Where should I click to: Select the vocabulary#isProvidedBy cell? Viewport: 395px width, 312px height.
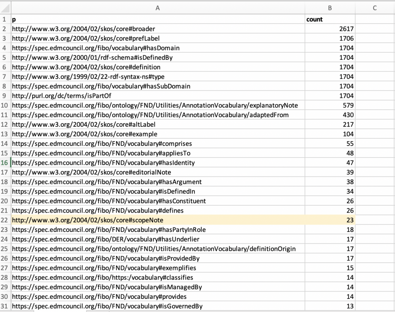(x=158, y=258)
